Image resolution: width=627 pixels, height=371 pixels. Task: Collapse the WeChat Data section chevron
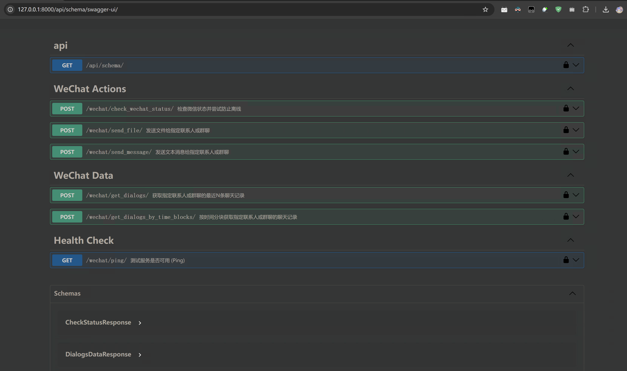pos(571,175)
